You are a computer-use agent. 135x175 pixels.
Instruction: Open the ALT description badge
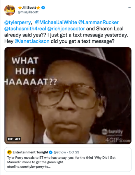point(17,139)
